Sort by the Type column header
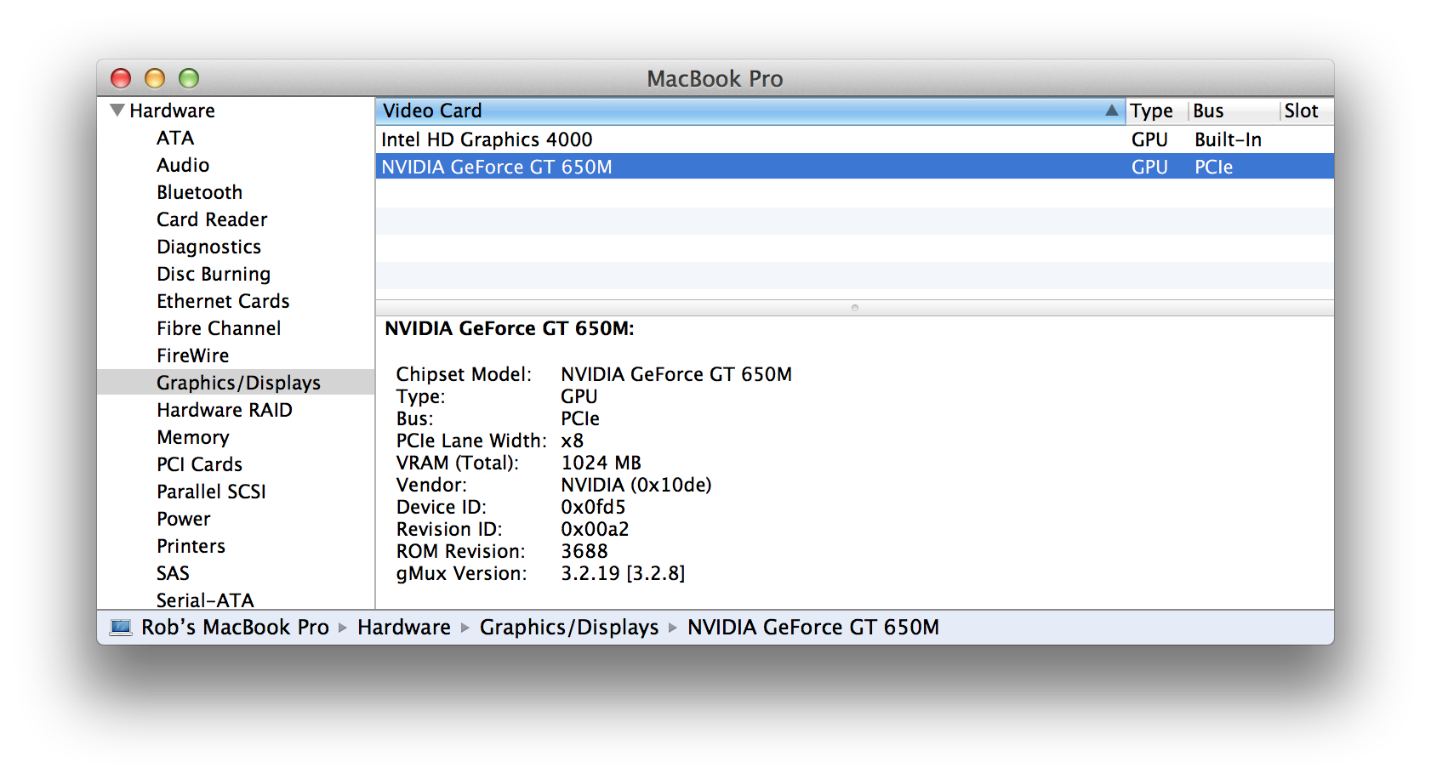Screen dimensions: 1431x779 pyautogui.click(x=1151, y=111)
